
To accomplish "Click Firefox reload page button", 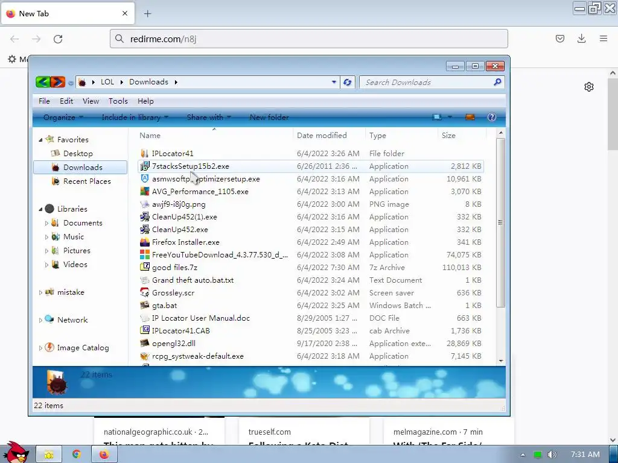I will (x=58, y=39).
